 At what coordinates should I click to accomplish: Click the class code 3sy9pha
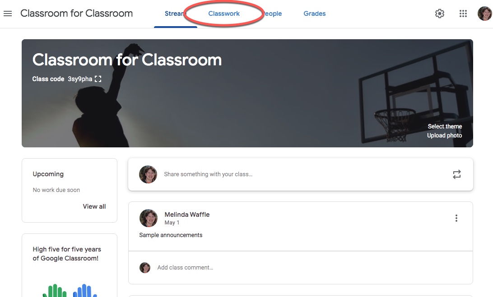point(80,79)
